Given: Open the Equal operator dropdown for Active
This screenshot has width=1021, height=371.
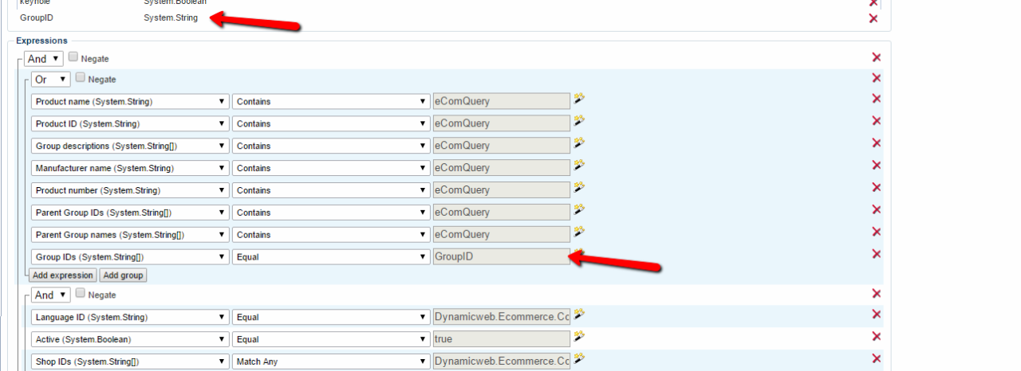Looking at the screenshot, I should pos(330,339).
